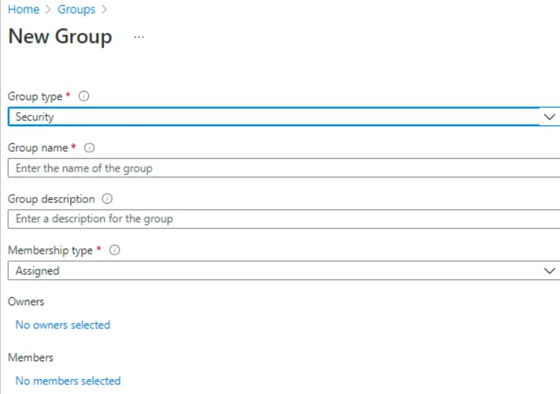Click the Members section label
Image resolution: width=560 pixels, height=394 pixels.
click(31, 357)
